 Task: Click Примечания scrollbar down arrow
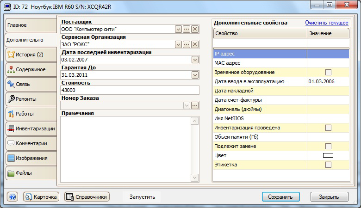(195, 177)
